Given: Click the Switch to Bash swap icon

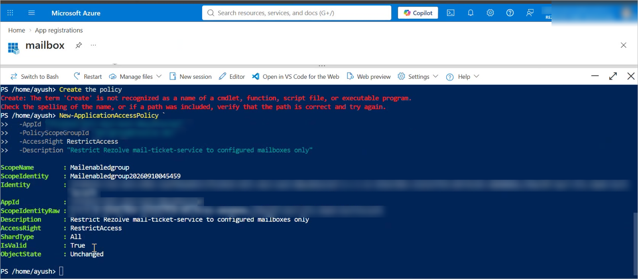Looking at the screenshot, I should point(14,76).
